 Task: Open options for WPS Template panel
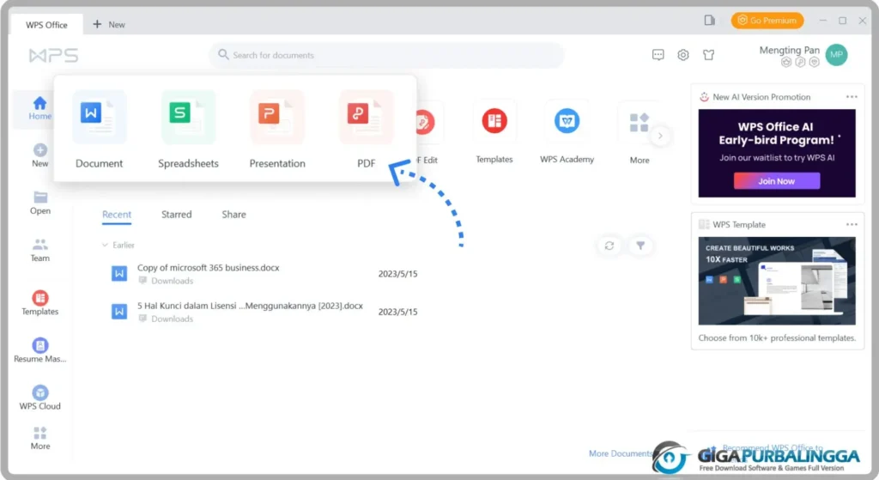pyautogui.click(x=852, y=224)
